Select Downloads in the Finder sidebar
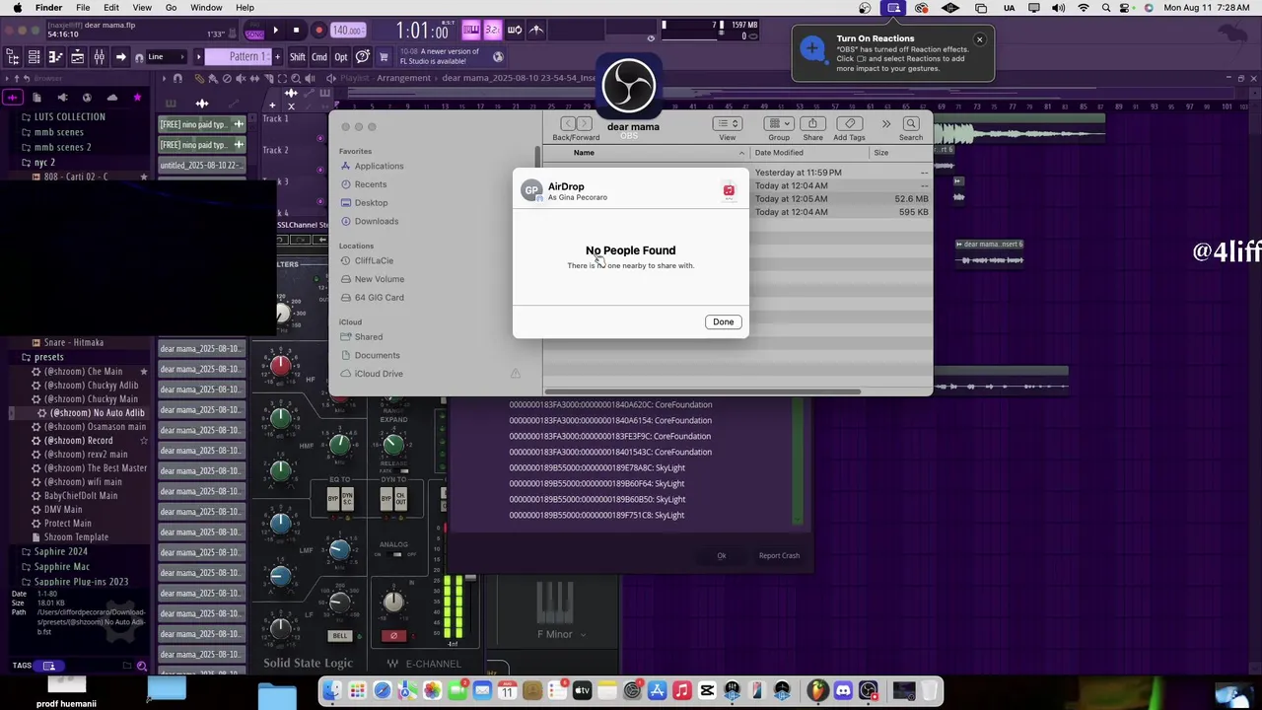Screen dimensions: 1262x710 click(376, 221)
